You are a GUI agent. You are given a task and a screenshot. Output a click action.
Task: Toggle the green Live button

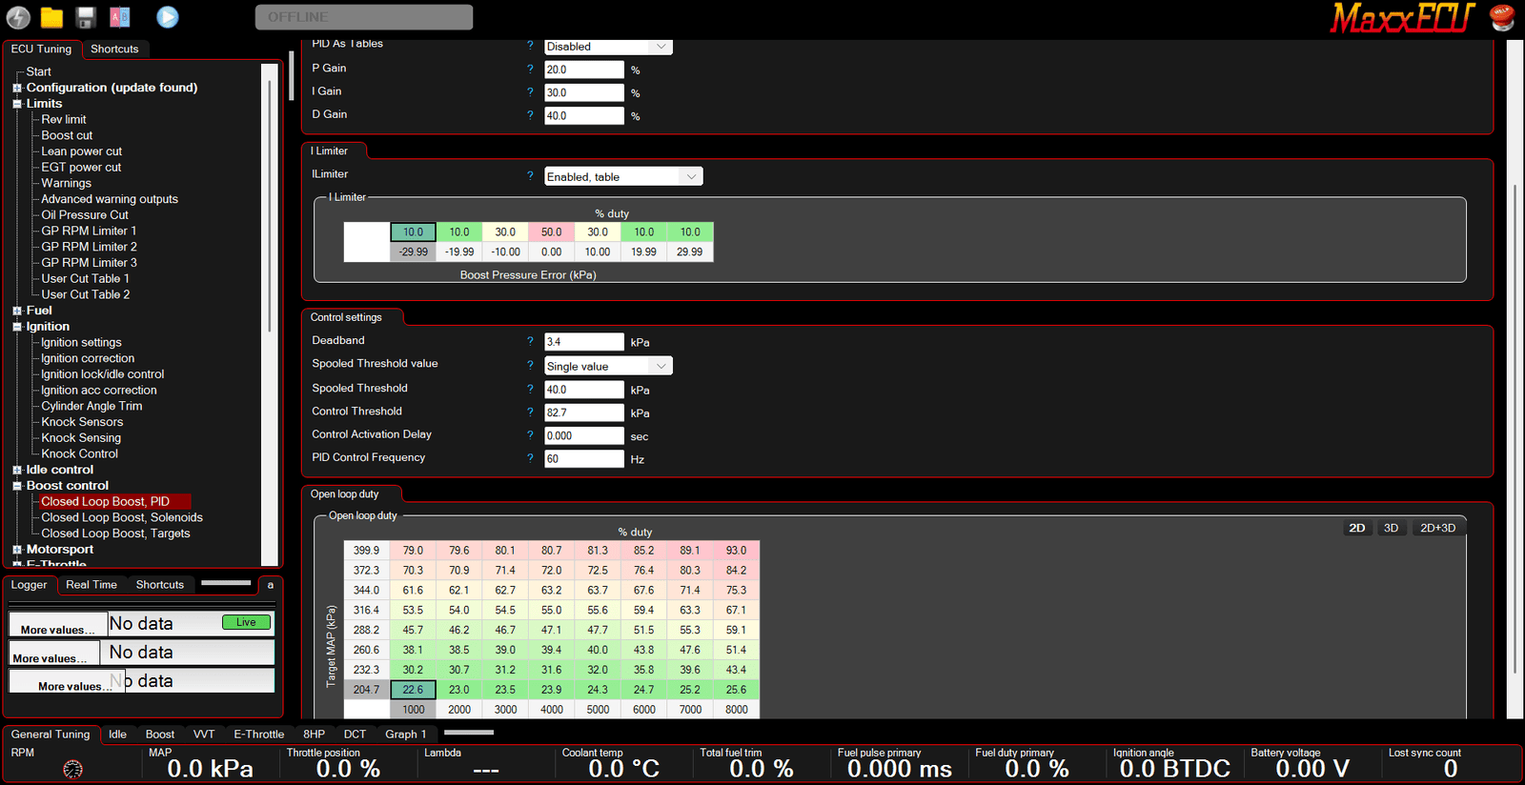click(246, 622)
